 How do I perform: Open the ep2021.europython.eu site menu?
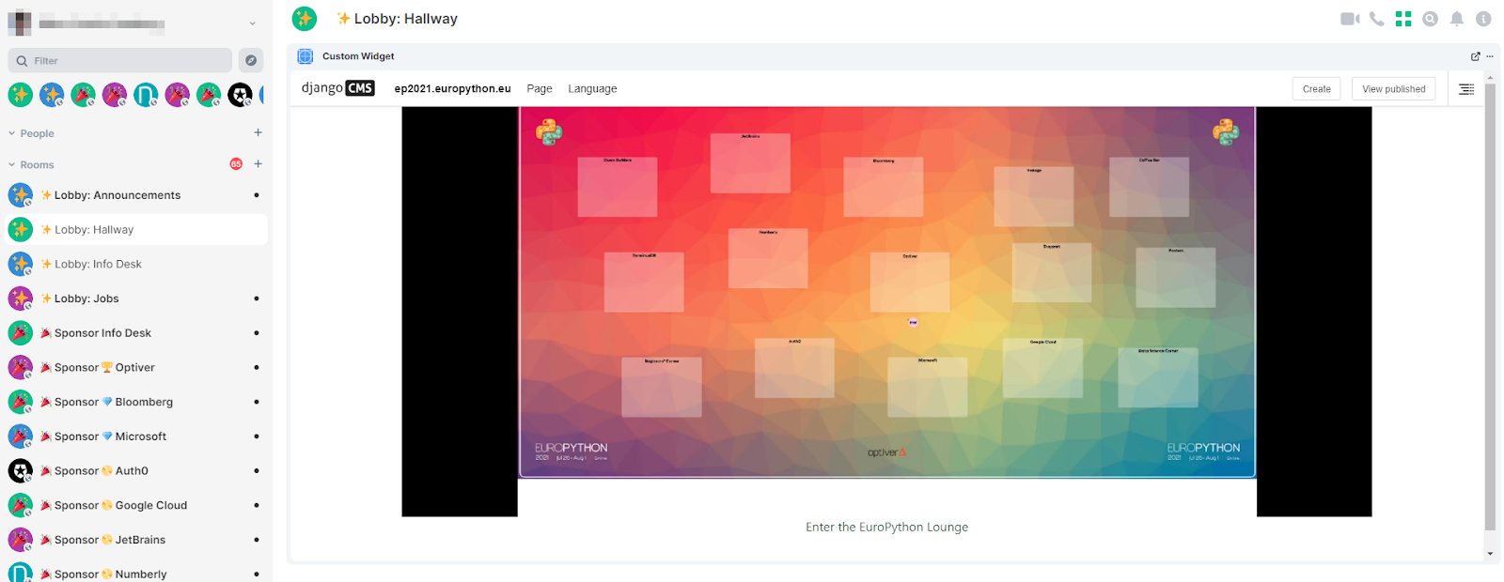tap(452, 89)
